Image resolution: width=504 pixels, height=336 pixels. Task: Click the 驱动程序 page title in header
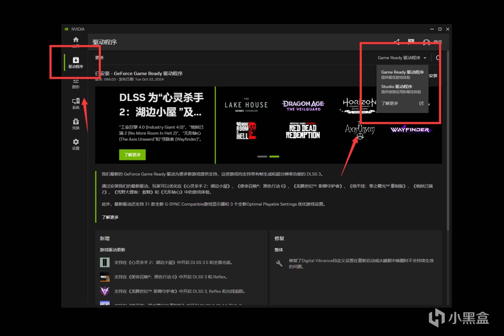pos(105,42)
